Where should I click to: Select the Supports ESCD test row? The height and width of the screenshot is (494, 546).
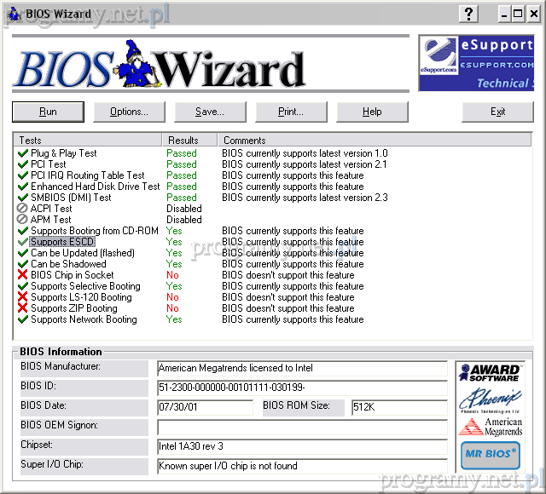tap(61, 242)
